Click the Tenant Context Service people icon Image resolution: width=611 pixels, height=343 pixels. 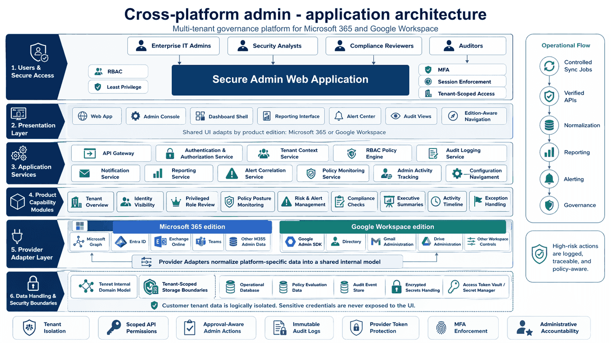coord(264,153)
